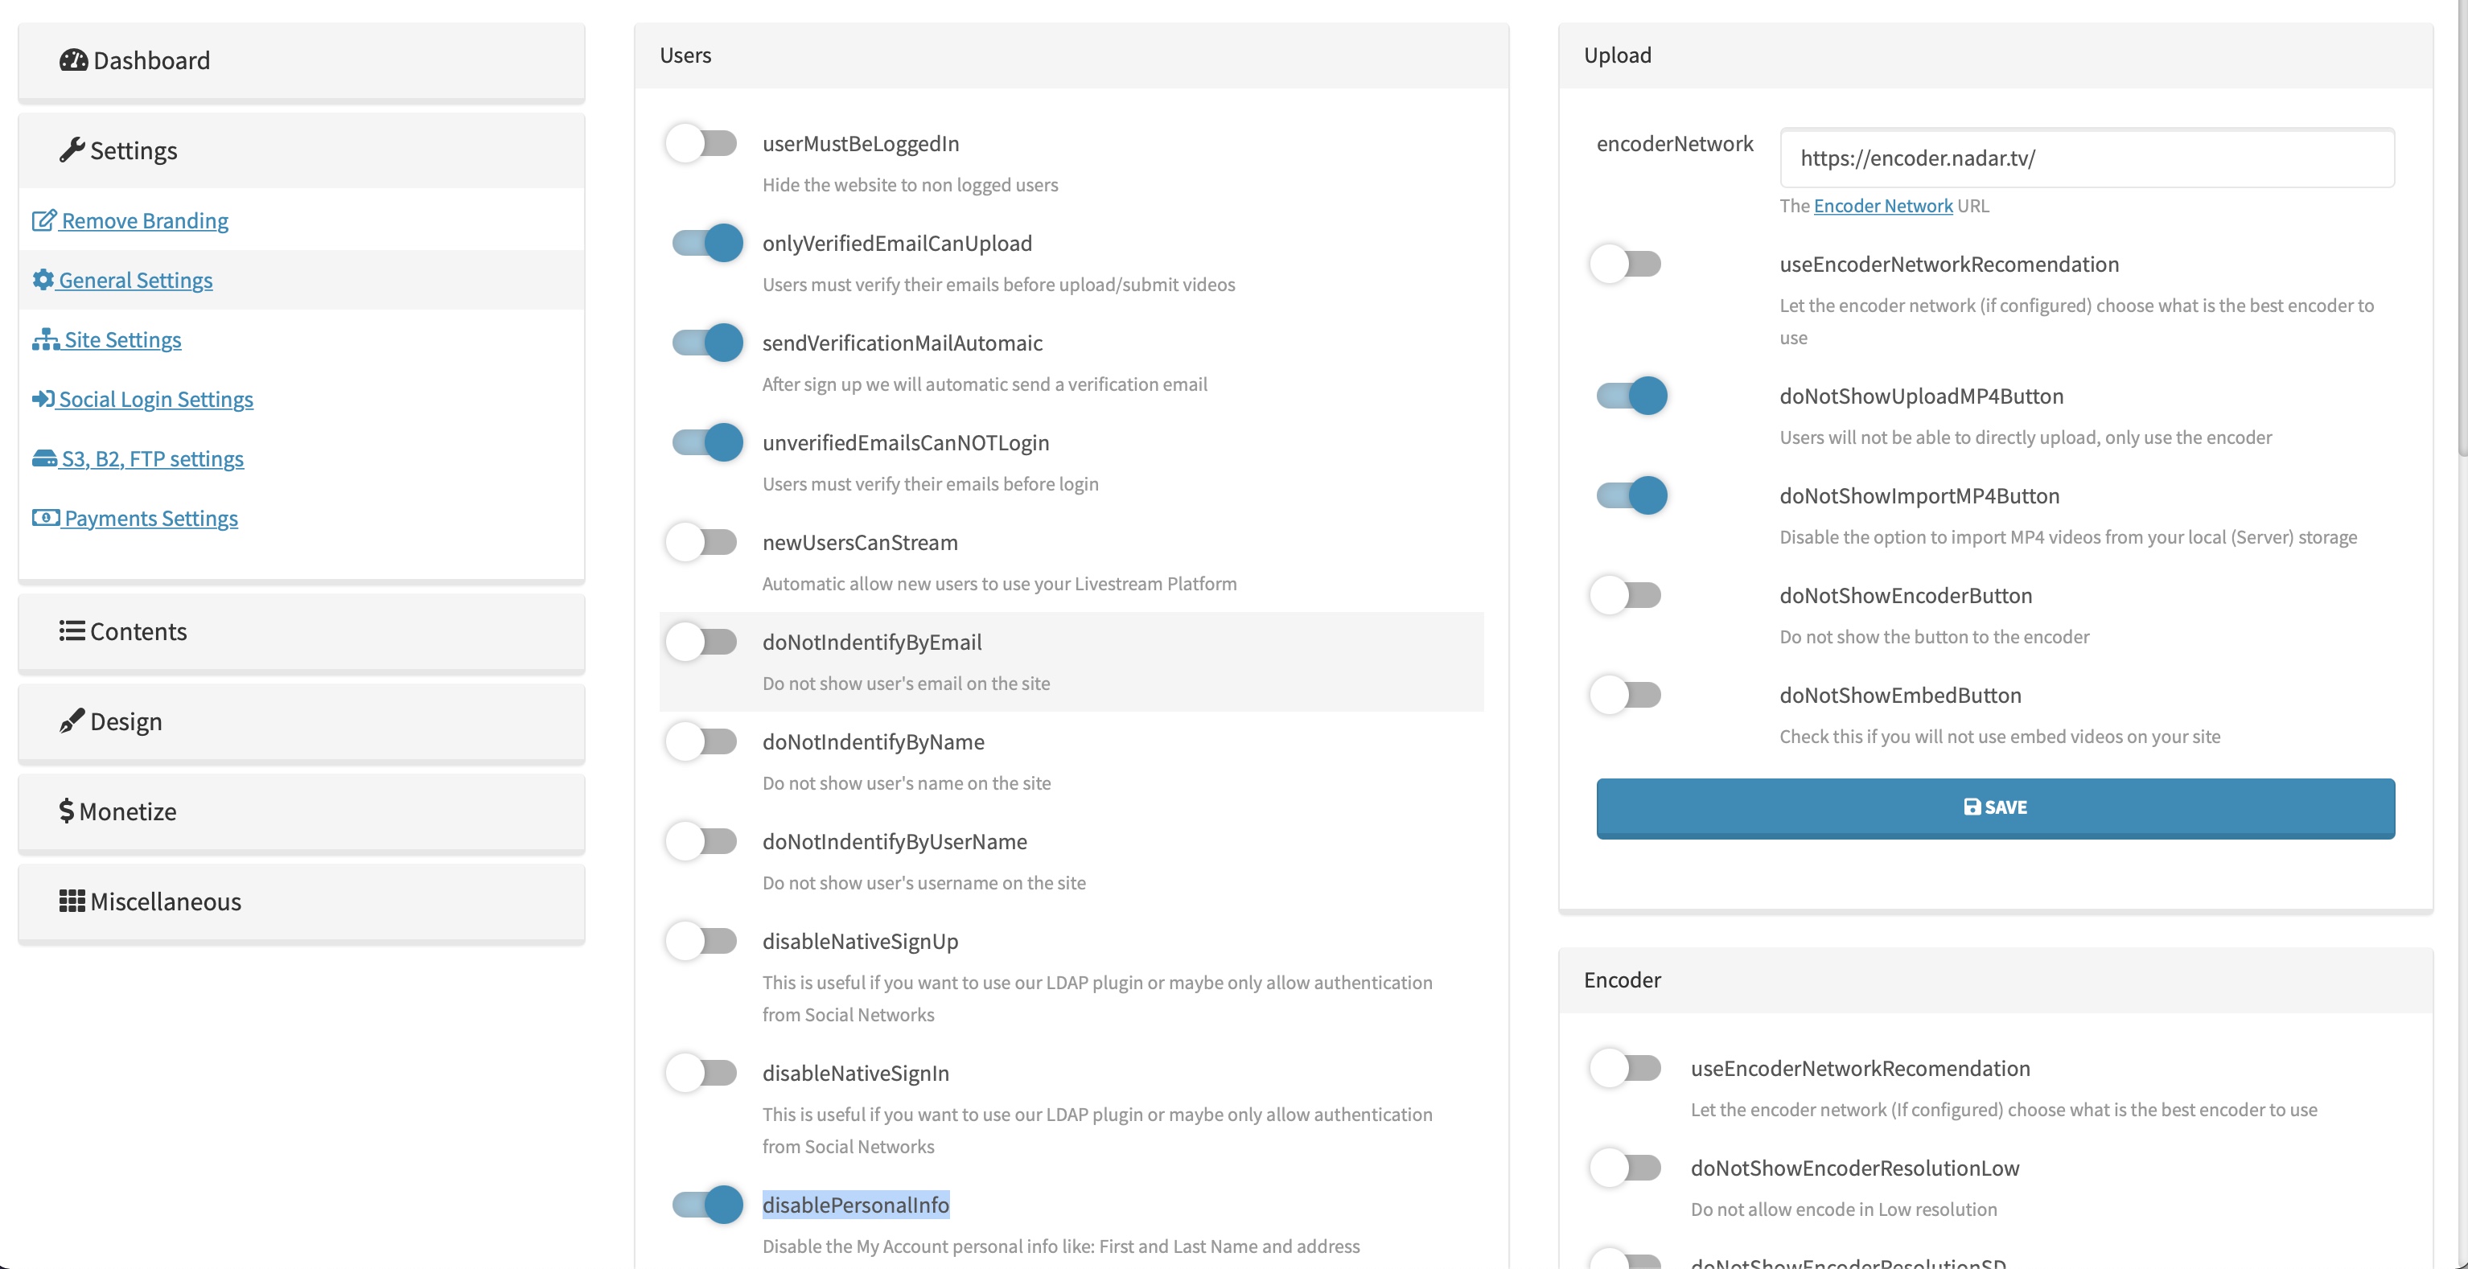Screen dimensions: 2468x1269
Task: Click the S3, B2, FTP drive icon
Action: pyautogui.click(x=44, y=458)
